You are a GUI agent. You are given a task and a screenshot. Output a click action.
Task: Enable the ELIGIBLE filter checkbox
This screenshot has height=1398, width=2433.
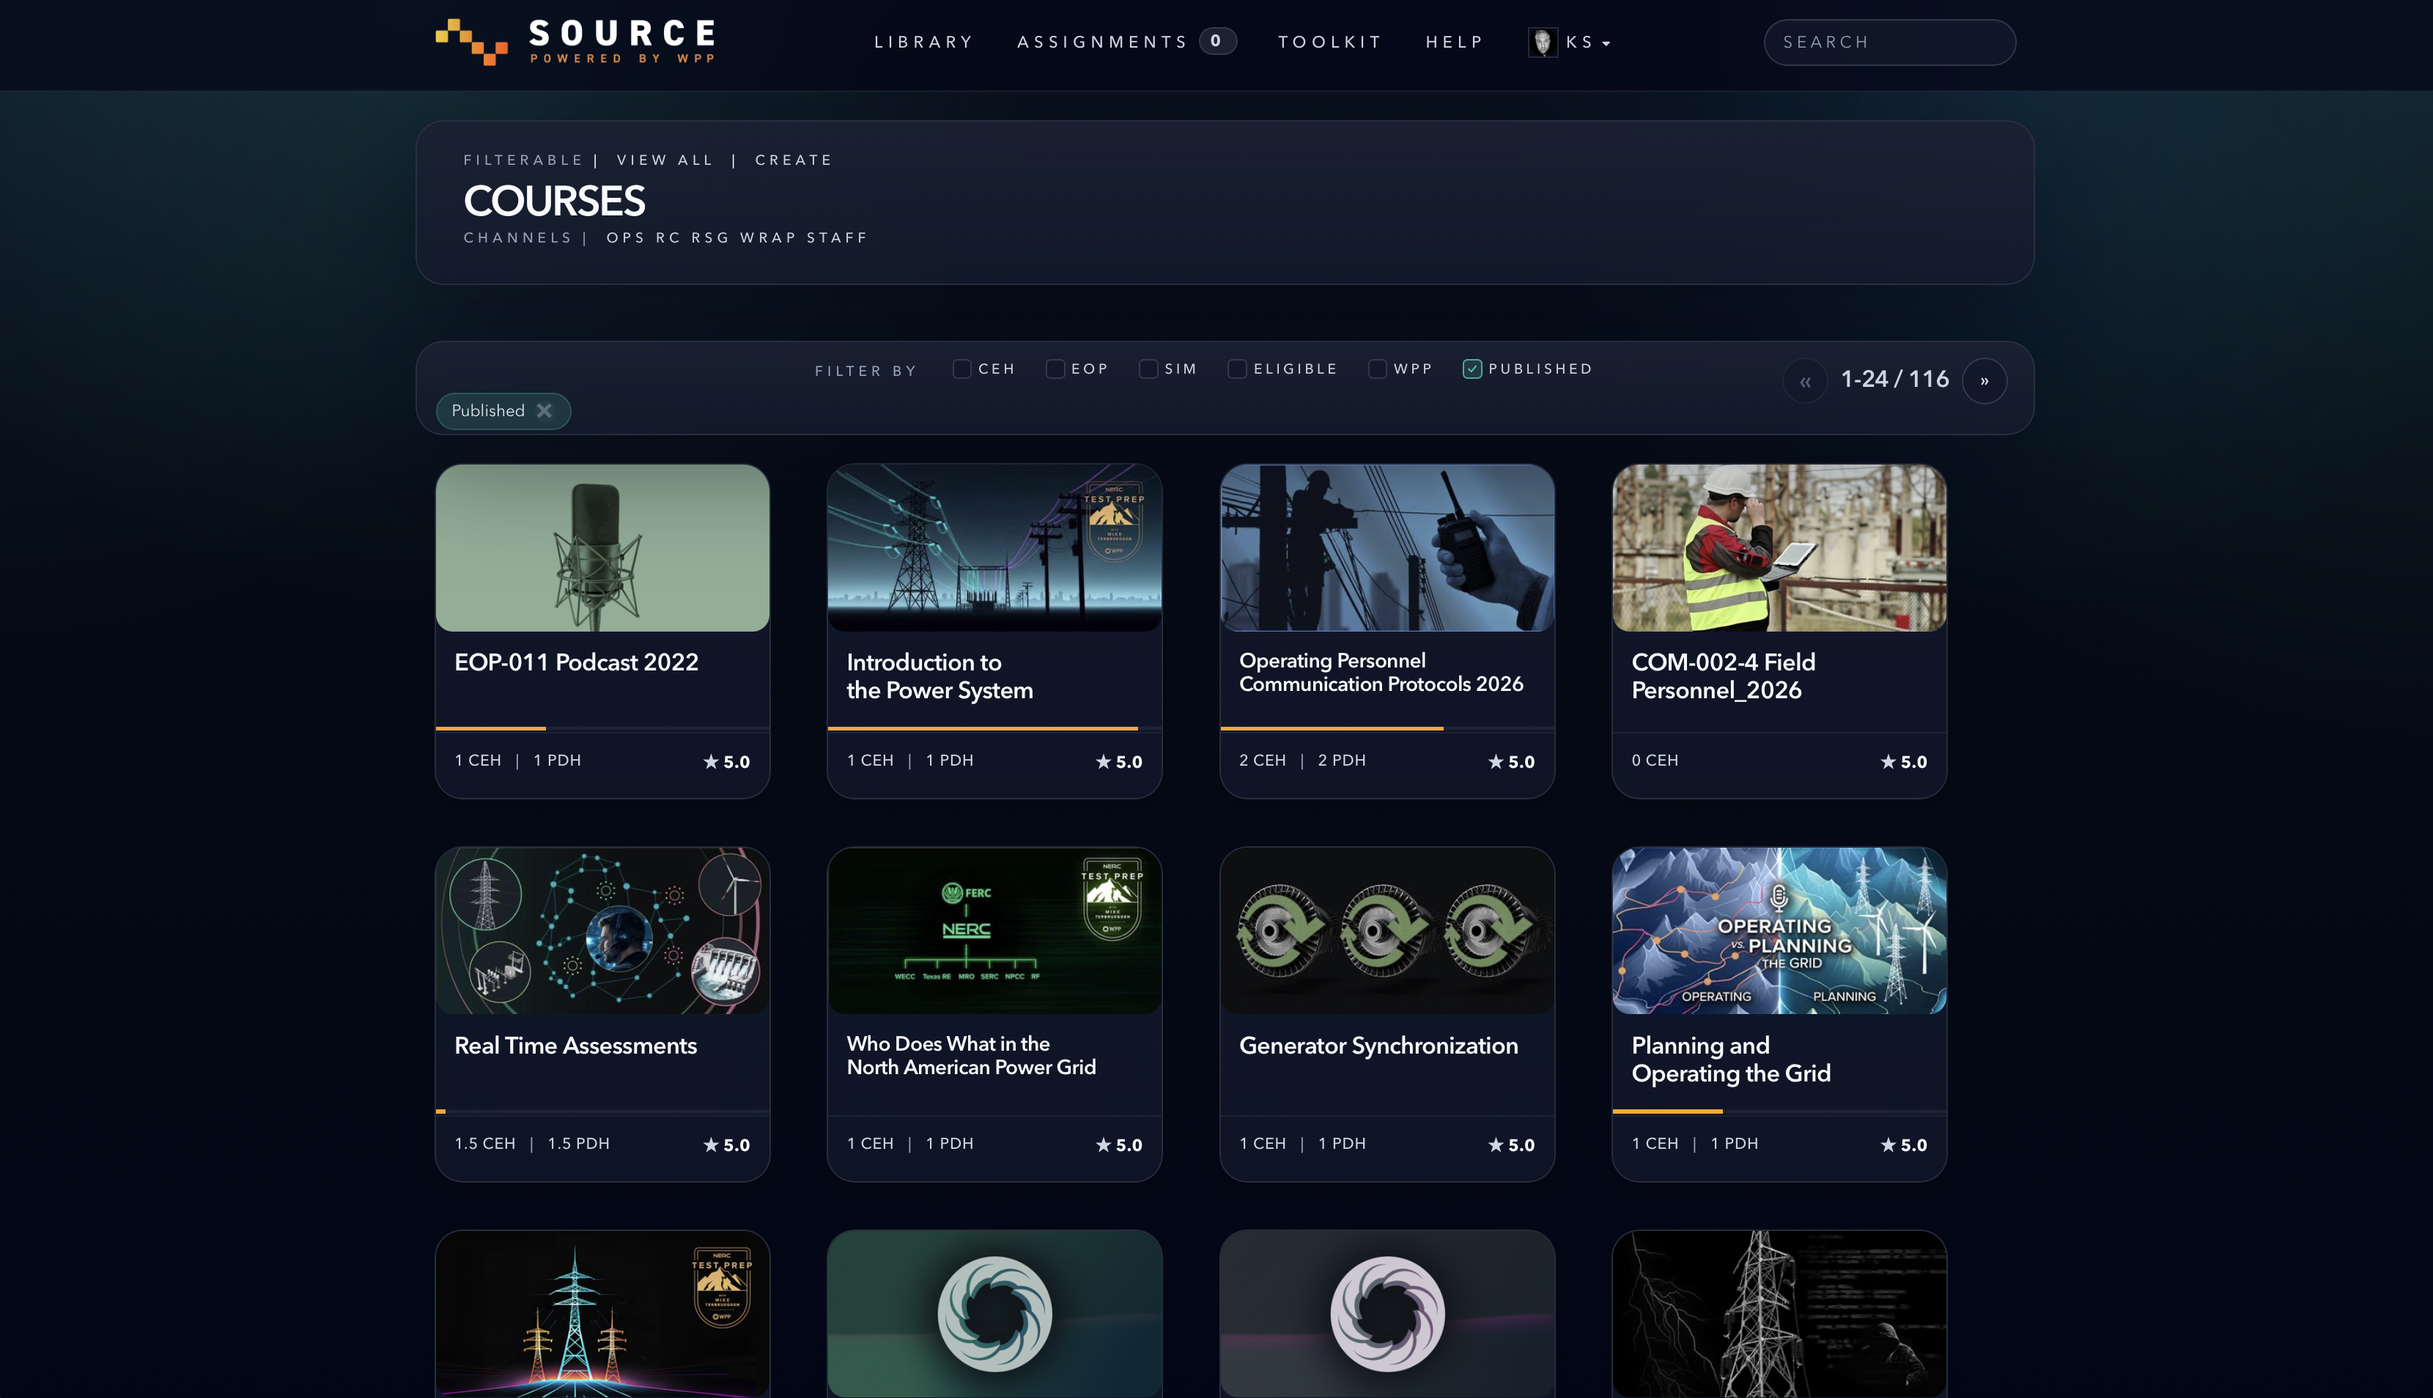click(1237, 369)
